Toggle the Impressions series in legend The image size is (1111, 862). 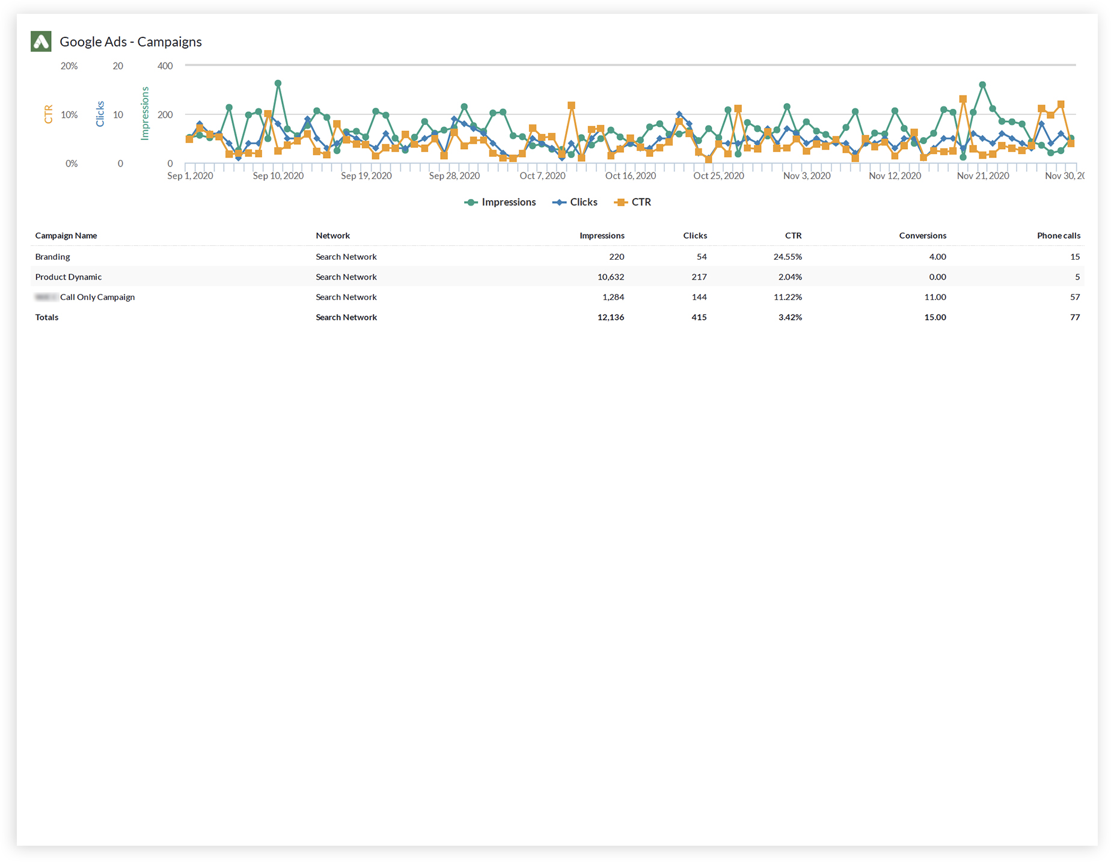coord(508,203)
